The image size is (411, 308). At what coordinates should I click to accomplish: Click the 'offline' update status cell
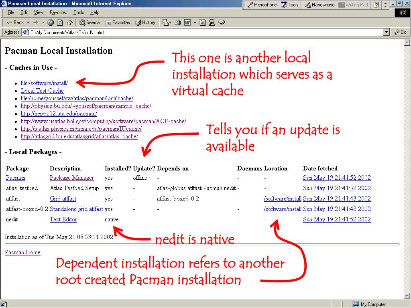[x=140, y=178]
